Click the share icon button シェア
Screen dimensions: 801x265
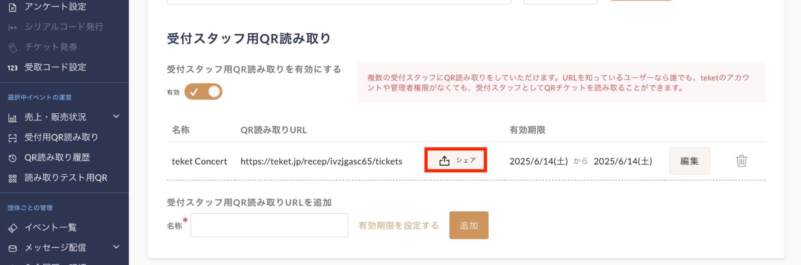coord(456,161)
